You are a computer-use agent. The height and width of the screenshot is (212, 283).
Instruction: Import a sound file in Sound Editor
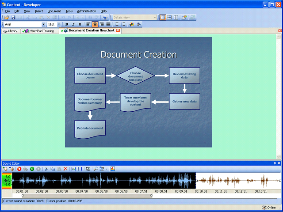(x=5, y=169)
